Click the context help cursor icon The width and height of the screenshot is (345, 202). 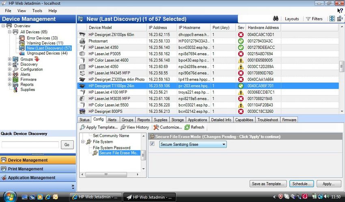(x=340, y=10)
